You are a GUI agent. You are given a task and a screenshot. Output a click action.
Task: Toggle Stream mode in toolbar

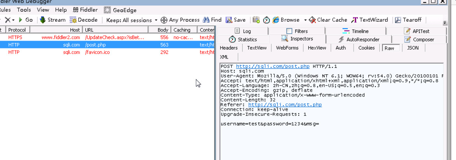53,20
